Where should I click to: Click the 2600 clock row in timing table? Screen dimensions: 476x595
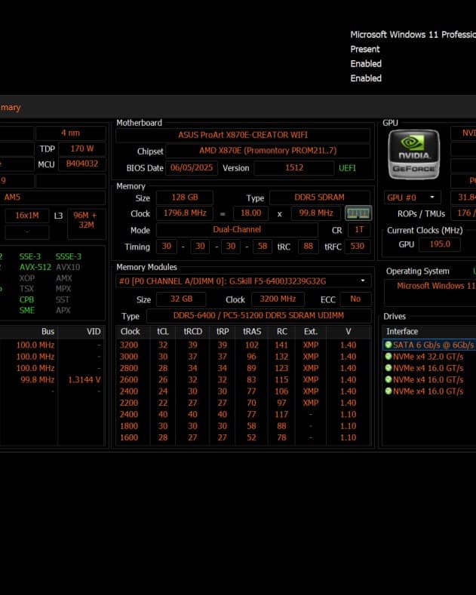coord(244,380)
